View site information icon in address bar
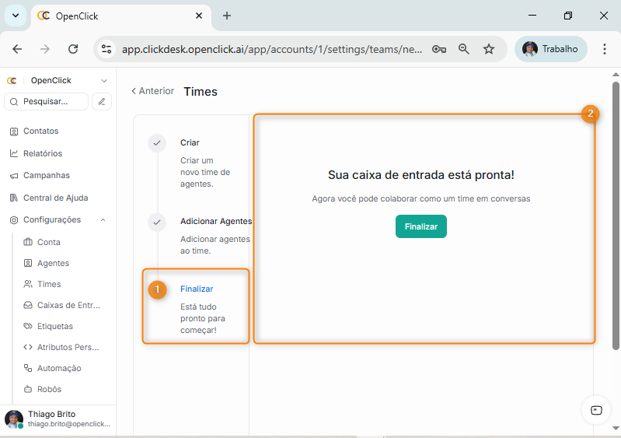This screenshot has width=621, height=438. coord(106,49)
